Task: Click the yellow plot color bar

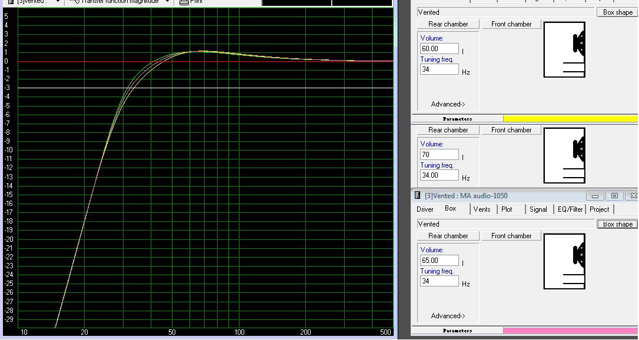Action: pyautogui.click(x=571, y=119)
